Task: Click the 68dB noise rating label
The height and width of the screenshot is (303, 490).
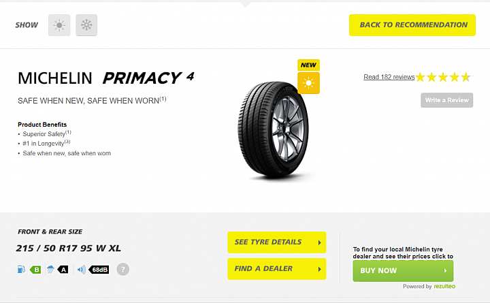Action: coord(99,270)
